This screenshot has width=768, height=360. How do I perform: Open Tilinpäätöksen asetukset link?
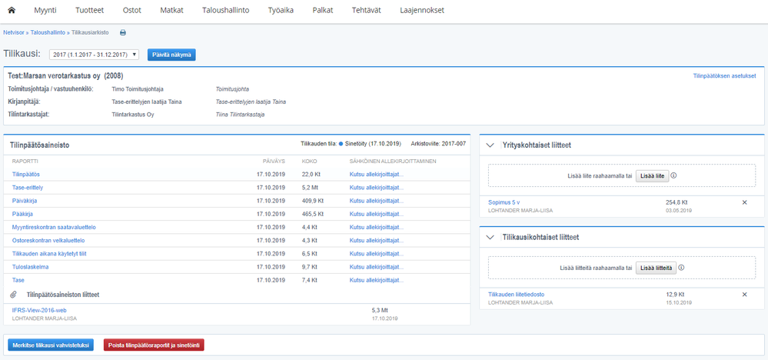(x=724, y=76)
